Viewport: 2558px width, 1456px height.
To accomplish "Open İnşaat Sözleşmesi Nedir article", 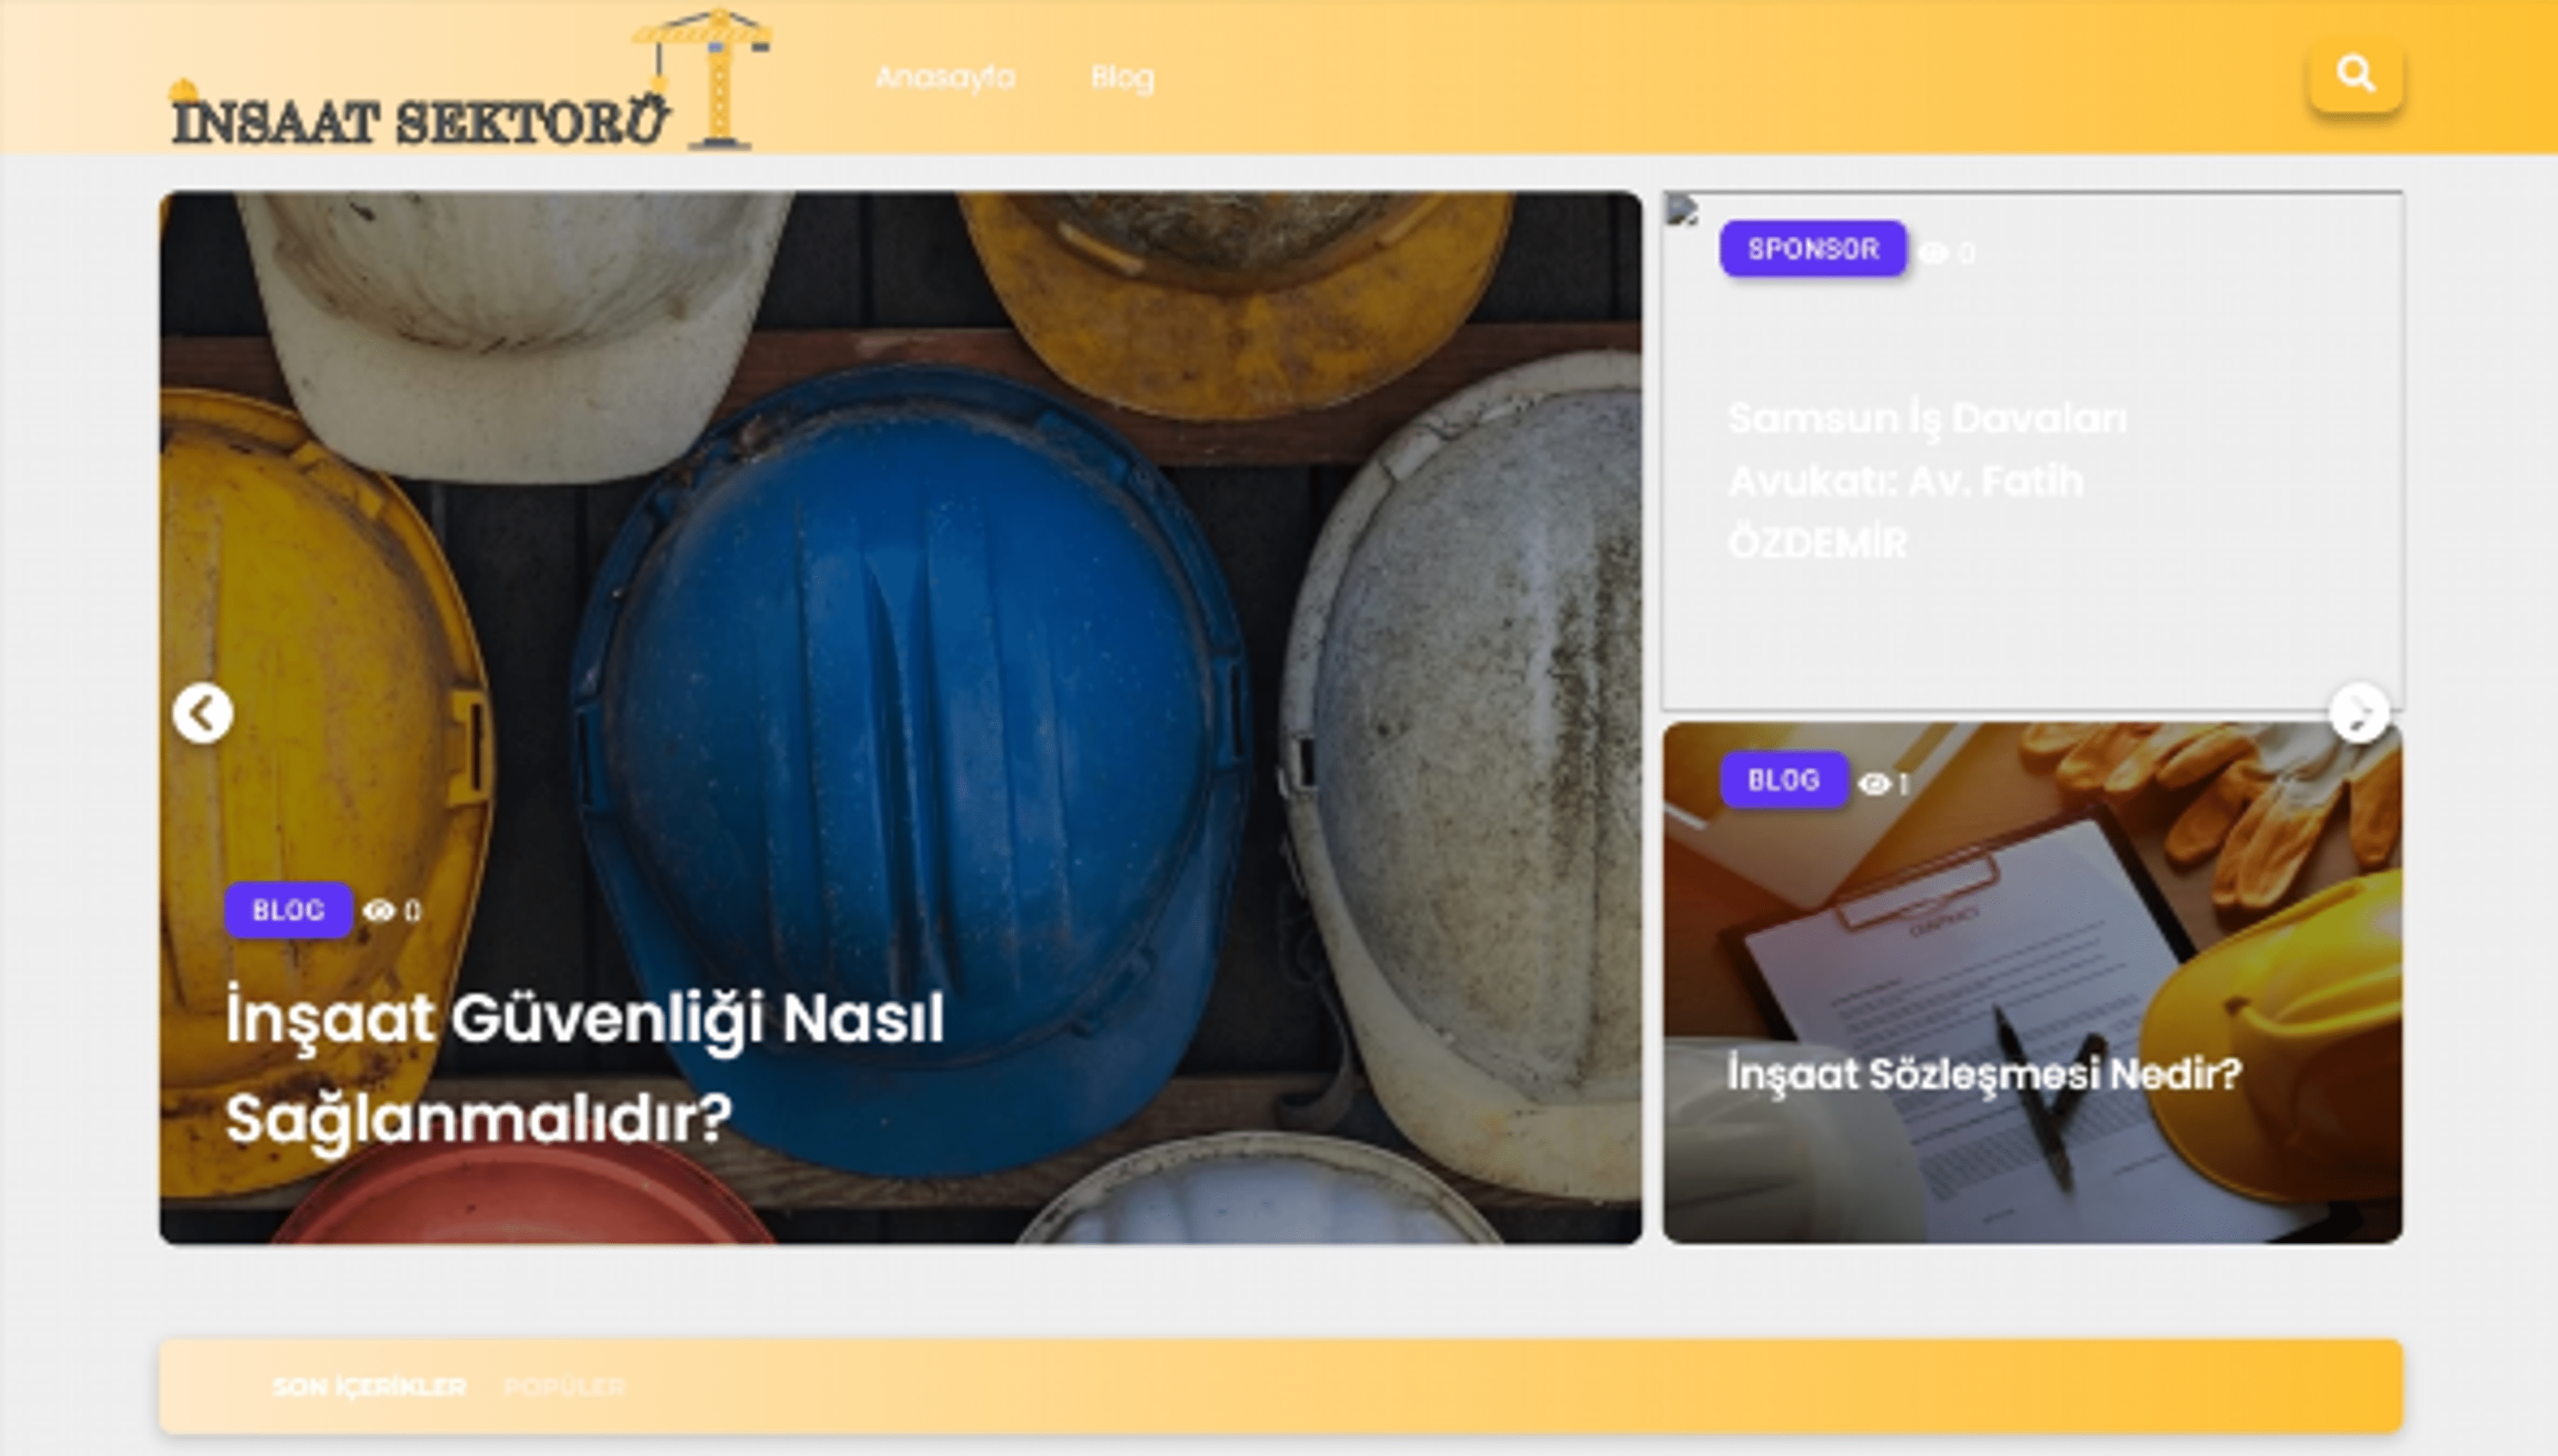I will [1984, 1074].
